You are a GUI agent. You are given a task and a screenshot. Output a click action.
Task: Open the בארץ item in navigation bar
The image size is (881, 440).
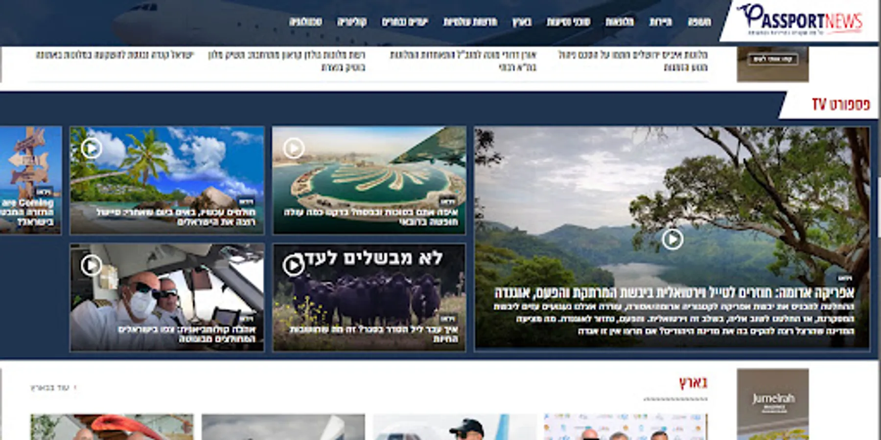[522, 22]
